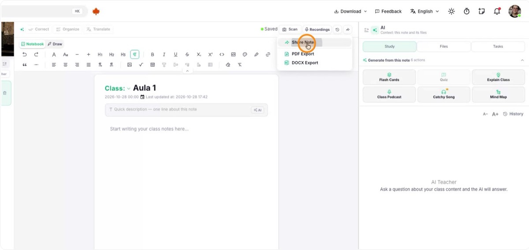
Task: Align text left
Action: tap(54, 65)
